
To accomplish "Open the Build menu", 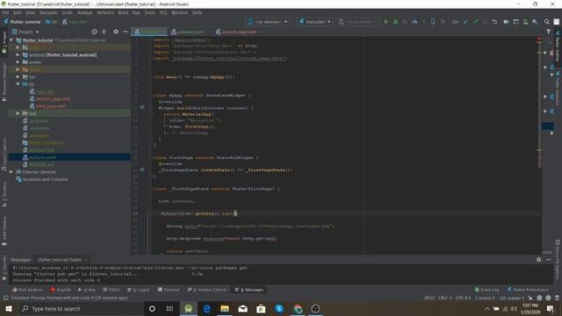I will (123, 12).
